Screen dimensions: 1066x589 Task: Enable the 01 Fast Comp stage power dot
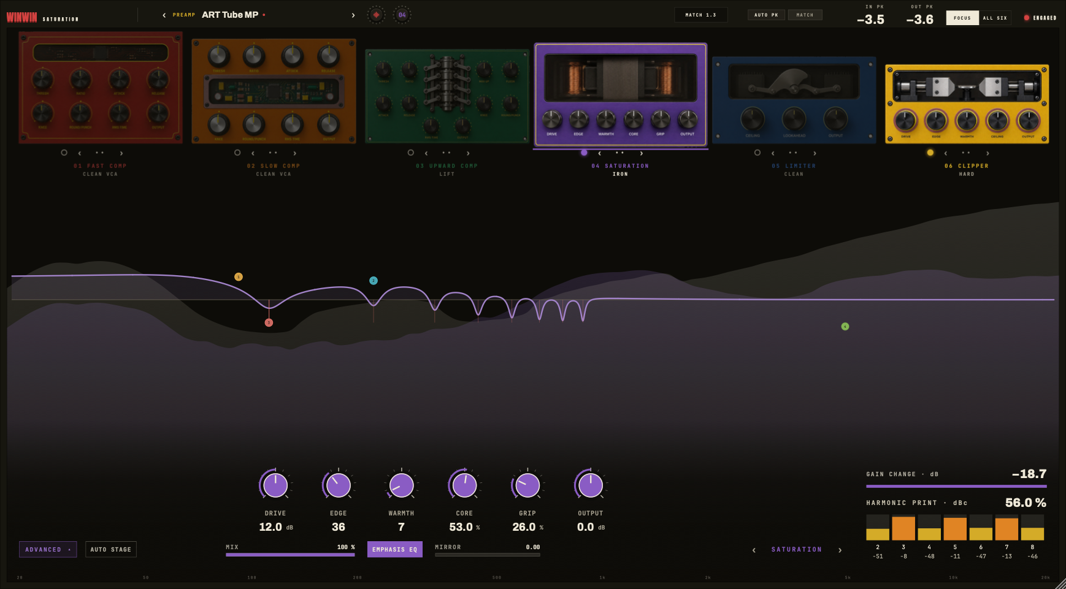(64, 153)
